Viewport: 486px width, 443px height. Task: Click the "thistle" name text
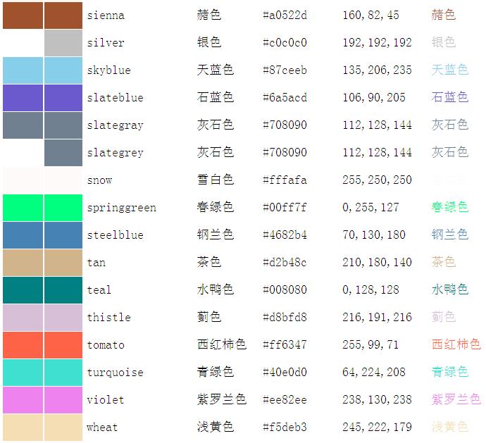(x=108, y=318)
